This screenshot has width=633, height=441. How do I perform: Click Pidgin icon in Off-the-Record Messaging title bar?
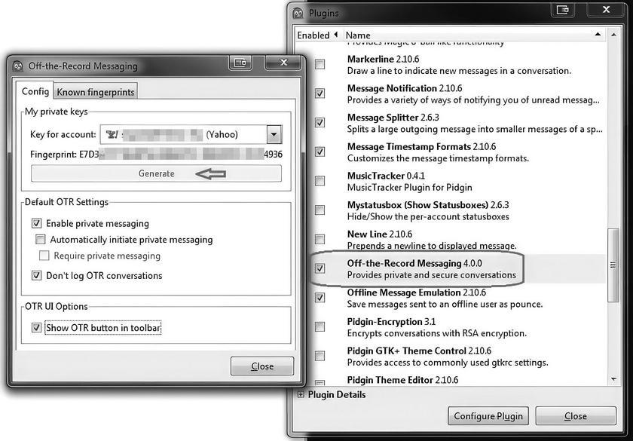coord(17,66)
